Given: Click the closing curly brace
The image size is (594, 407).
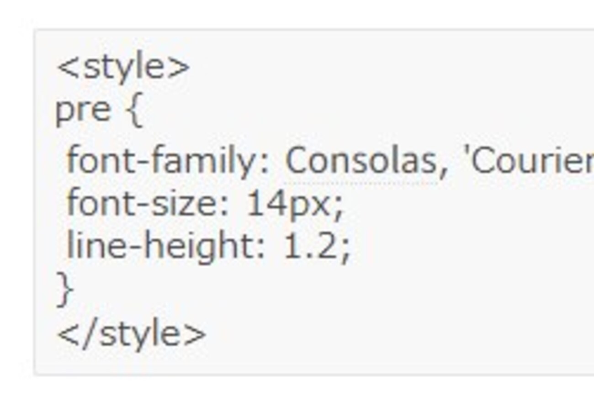Looking at the screenshot, I should 65,289.
